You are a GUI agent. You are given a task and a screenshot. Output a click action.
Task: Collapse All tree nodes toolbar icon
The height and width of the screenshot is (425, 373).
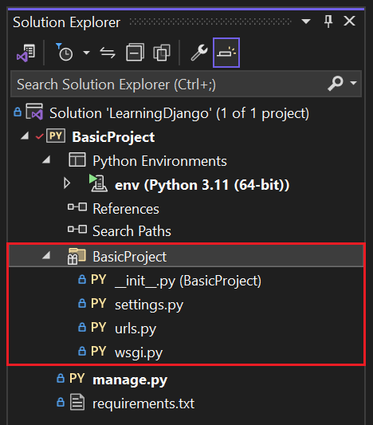point(135,53)
